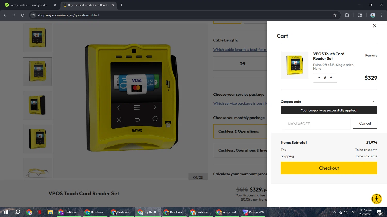
Task: Show hidden system tray icons
Action: [x=334, y=212]
